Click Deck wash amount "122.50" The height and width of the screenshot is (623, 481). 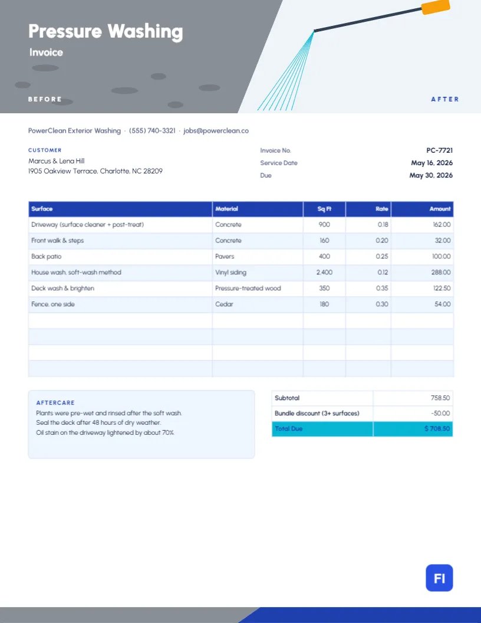tap(442, 288)
